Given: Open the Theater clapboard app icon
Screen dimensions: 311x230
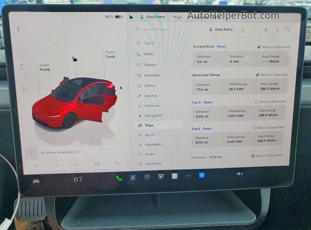Looking at the screenshot, I should [161, 176].
